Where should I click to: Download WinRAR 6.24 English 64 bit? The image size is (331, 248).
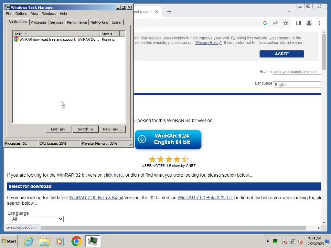coord(168,139)
